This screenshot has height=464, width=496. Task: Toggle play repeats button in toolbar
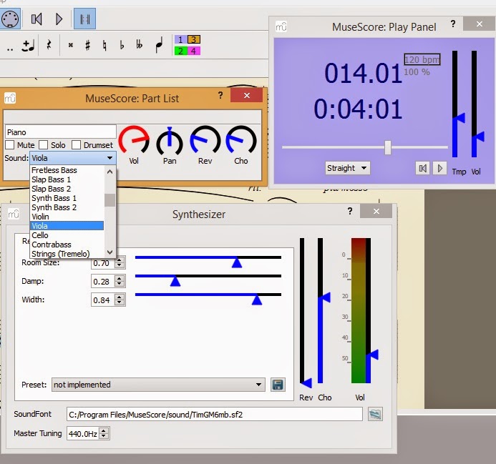point(84,19)
